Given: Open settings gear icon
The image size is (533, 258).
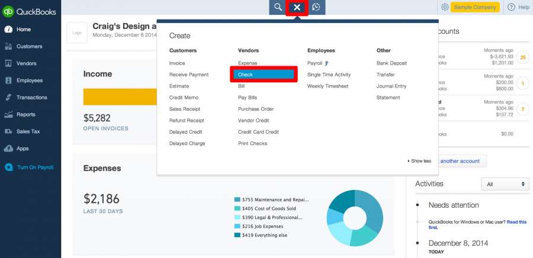Looking at the screenshot, I should pos(445,7).
